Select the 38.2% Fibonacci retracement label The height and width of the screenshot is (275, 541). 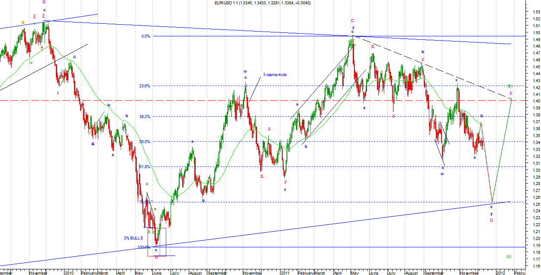pyautogui.click(x=145, y=117)
